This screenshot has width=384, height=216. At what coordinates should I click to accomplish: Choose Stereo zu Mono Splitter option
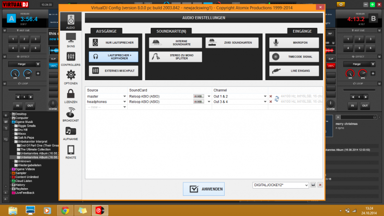(176, 57)
